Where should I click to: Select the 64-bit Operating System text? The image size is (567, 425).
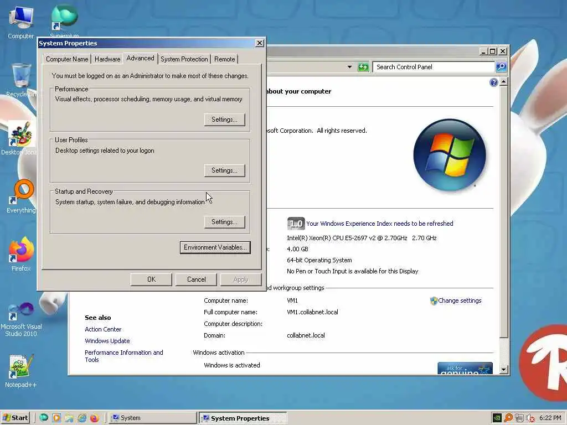point(319,260)
